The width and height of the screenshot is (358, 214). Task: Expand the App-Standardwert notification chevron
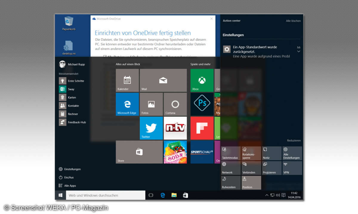(x=299, y=51)
